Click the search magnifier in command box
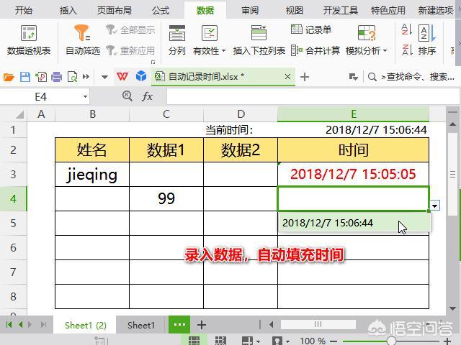Image resolution: width=461 pixels, height=345 pixels. 372,77
